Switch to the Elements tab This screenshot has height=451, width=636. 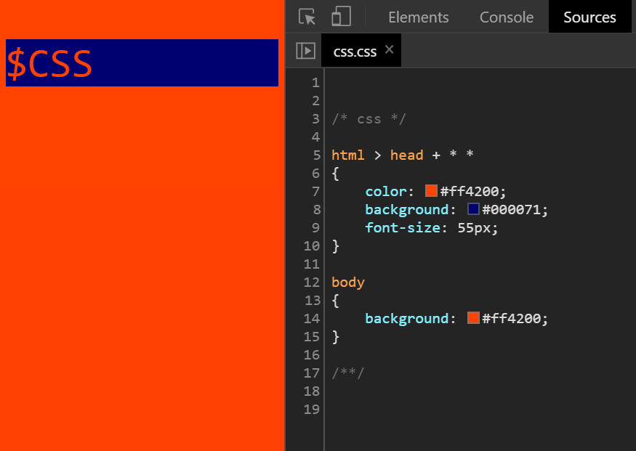(418, 16)
